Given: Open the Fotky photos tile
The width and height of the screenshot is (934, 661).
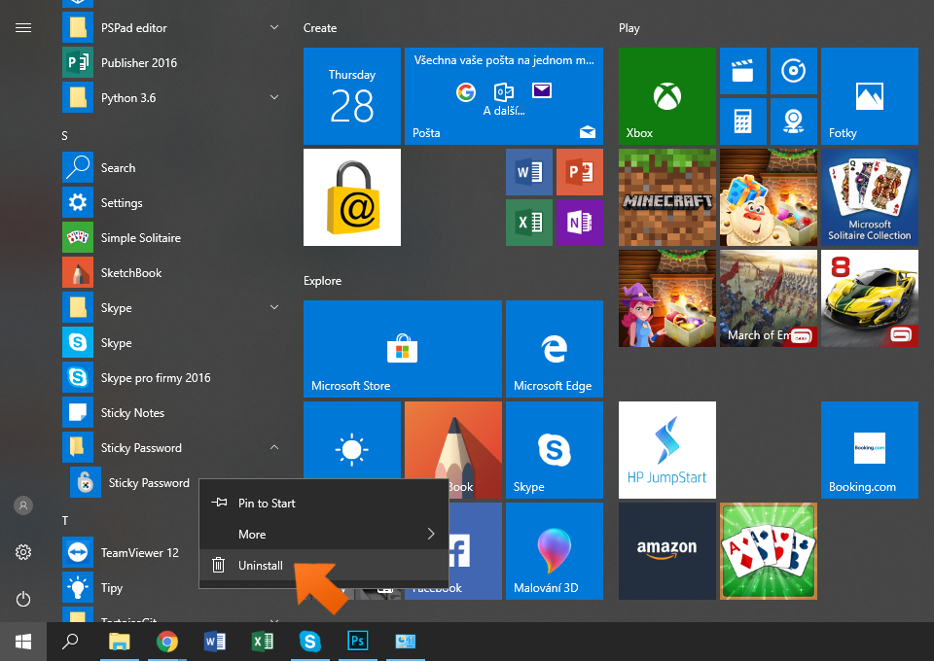Looking at the screenshot, I should click(x=870, y=96).
